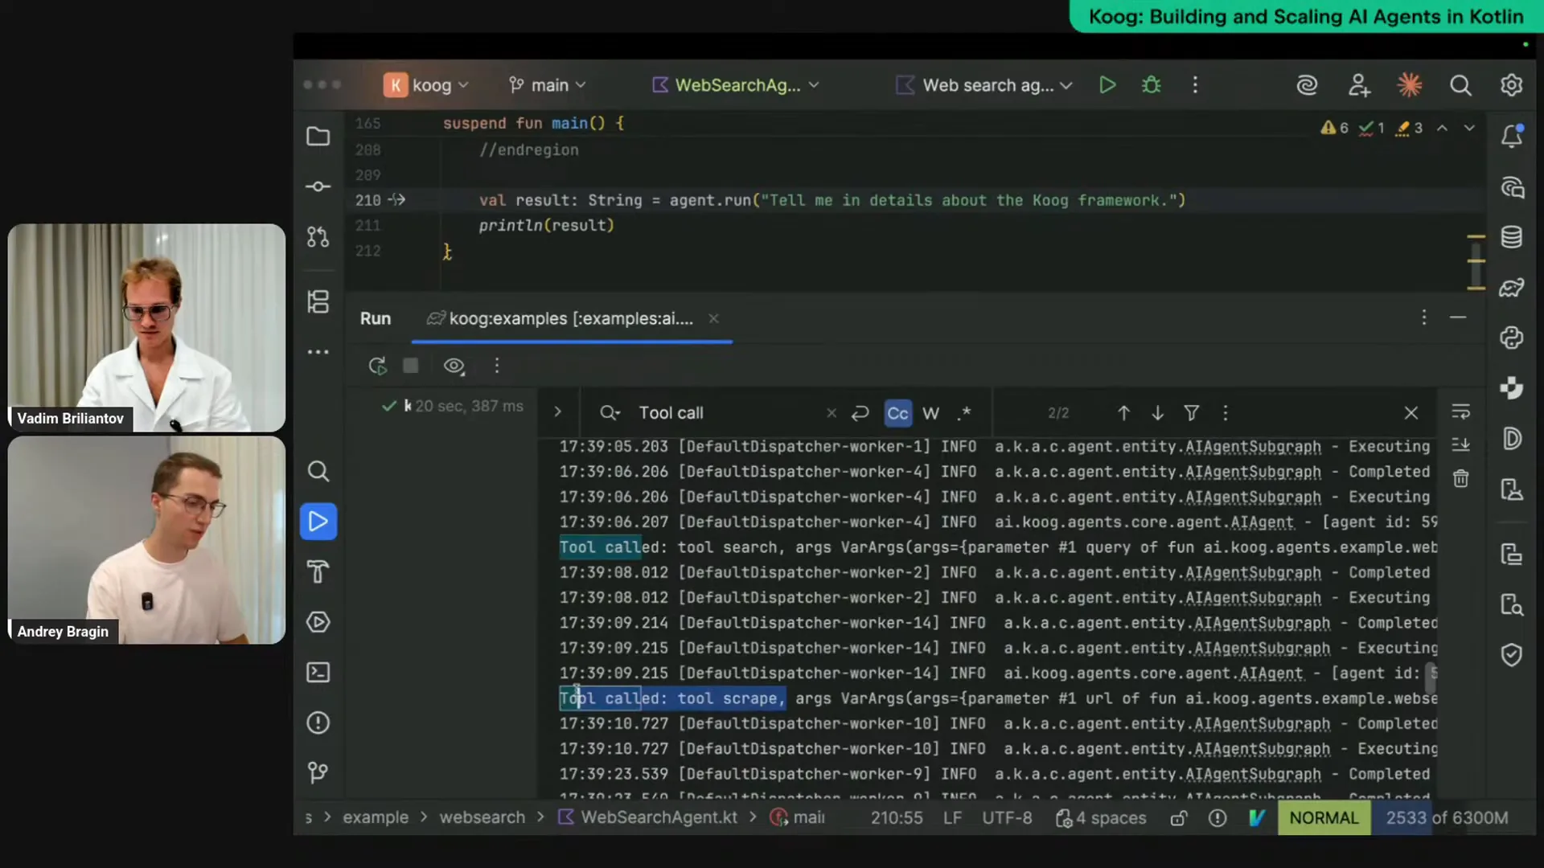Close the koog:examples run tab
The image size is (1544, 868).
point(713,319)
